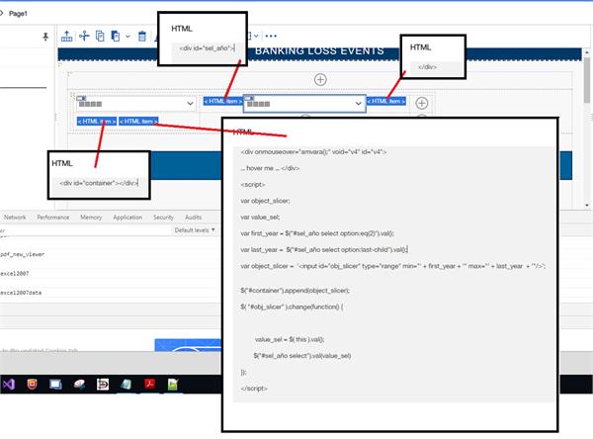Click the excel2007 console entry
The image size is (593, 439).
click(x=15, y=274)
